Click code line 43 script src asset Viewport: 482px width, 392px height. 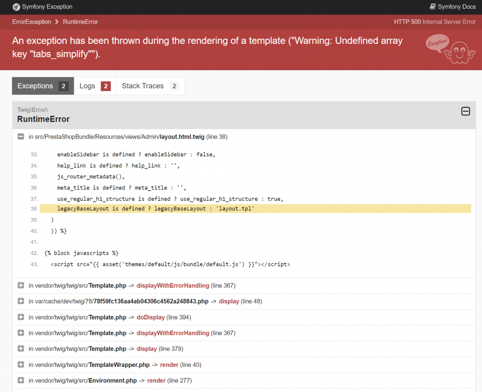click(x=170, y=264)
